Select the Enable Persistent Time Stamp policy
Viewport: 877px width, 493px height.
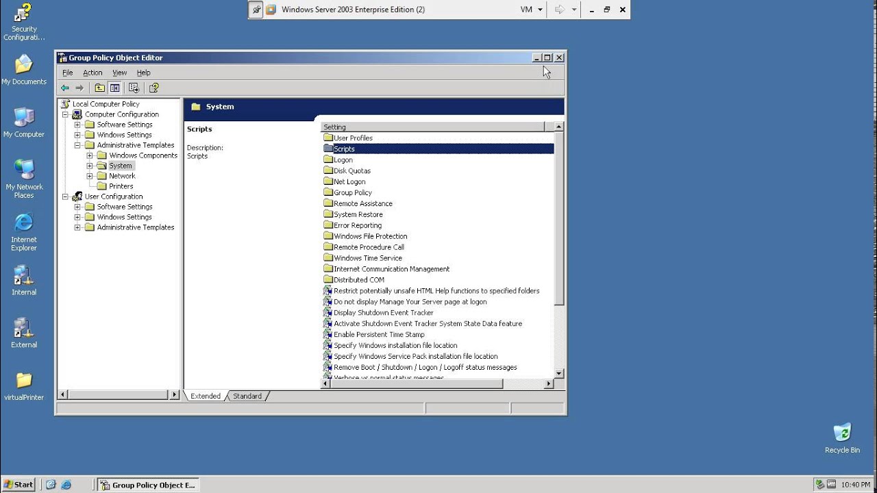(379, 334)
